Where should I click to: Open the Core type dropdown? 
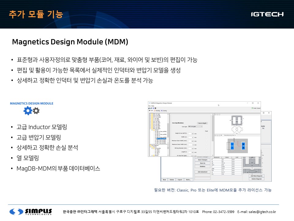click(195, 126)
